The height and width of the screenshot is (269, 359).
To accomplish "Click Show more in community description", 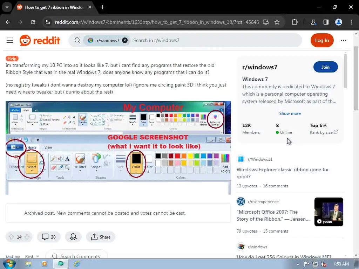I will tap(290, 113).
